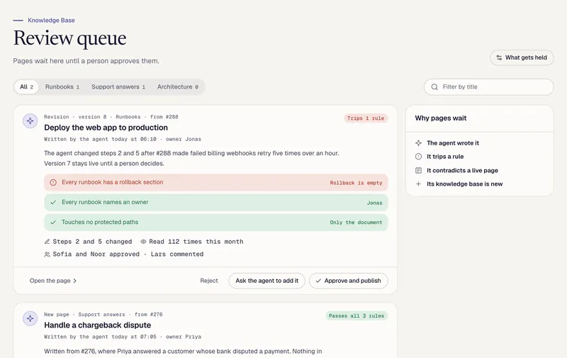Open the Handle a chargeback dispute title
The image size is (567, 358).
pyautogui.click(x=98, y=325)
